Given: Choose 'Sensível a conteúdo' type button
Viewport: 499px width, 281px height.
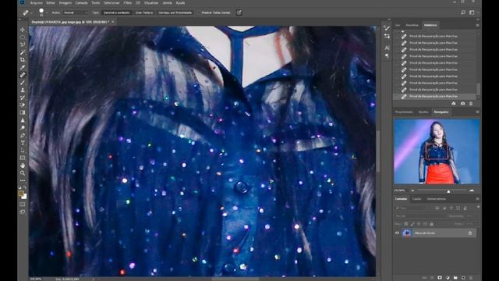Looking at the screenshot, I should [117, 12].
